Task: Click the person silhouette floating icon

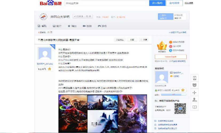Action: click(x=195, y=100)
